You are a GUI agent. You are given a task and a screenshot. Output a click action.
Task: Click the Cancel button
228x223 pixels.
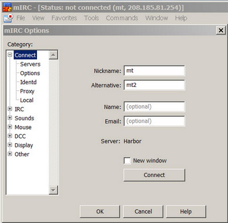pos(143,211)
